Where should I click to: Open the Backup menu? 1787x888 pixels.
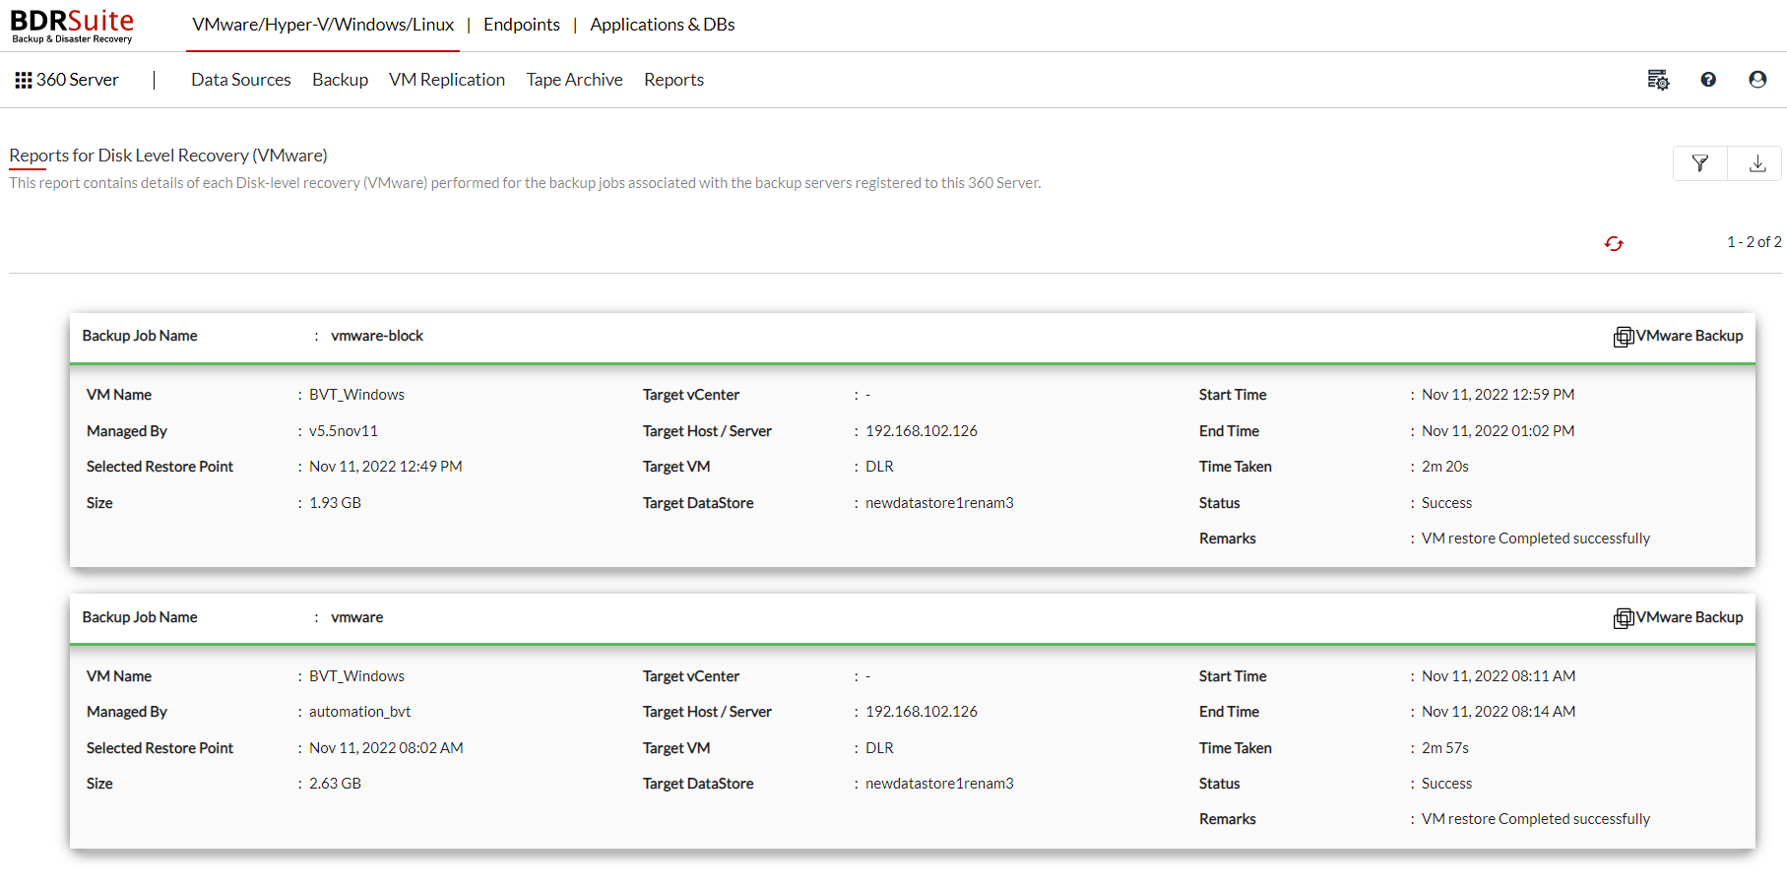(x=340, y=80)
